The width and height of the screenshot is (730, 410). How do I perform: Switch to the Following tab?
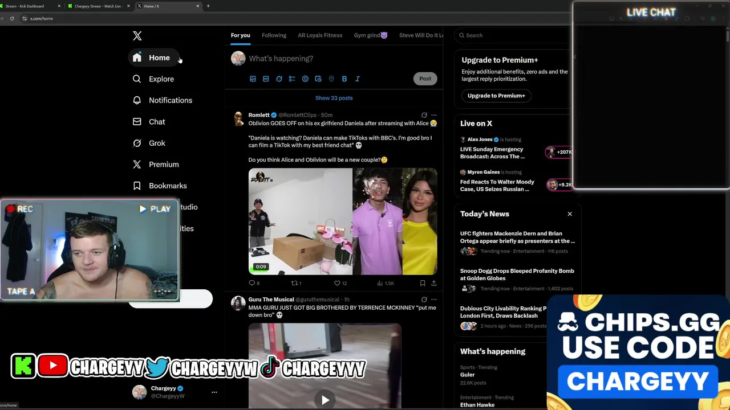click(274, 35)
